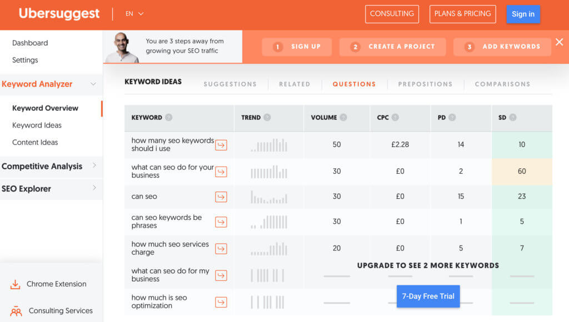Open arrow icon for 'what can seo do for your business'
This screenshot has height=322, width=569.
(x=221, y=172)
